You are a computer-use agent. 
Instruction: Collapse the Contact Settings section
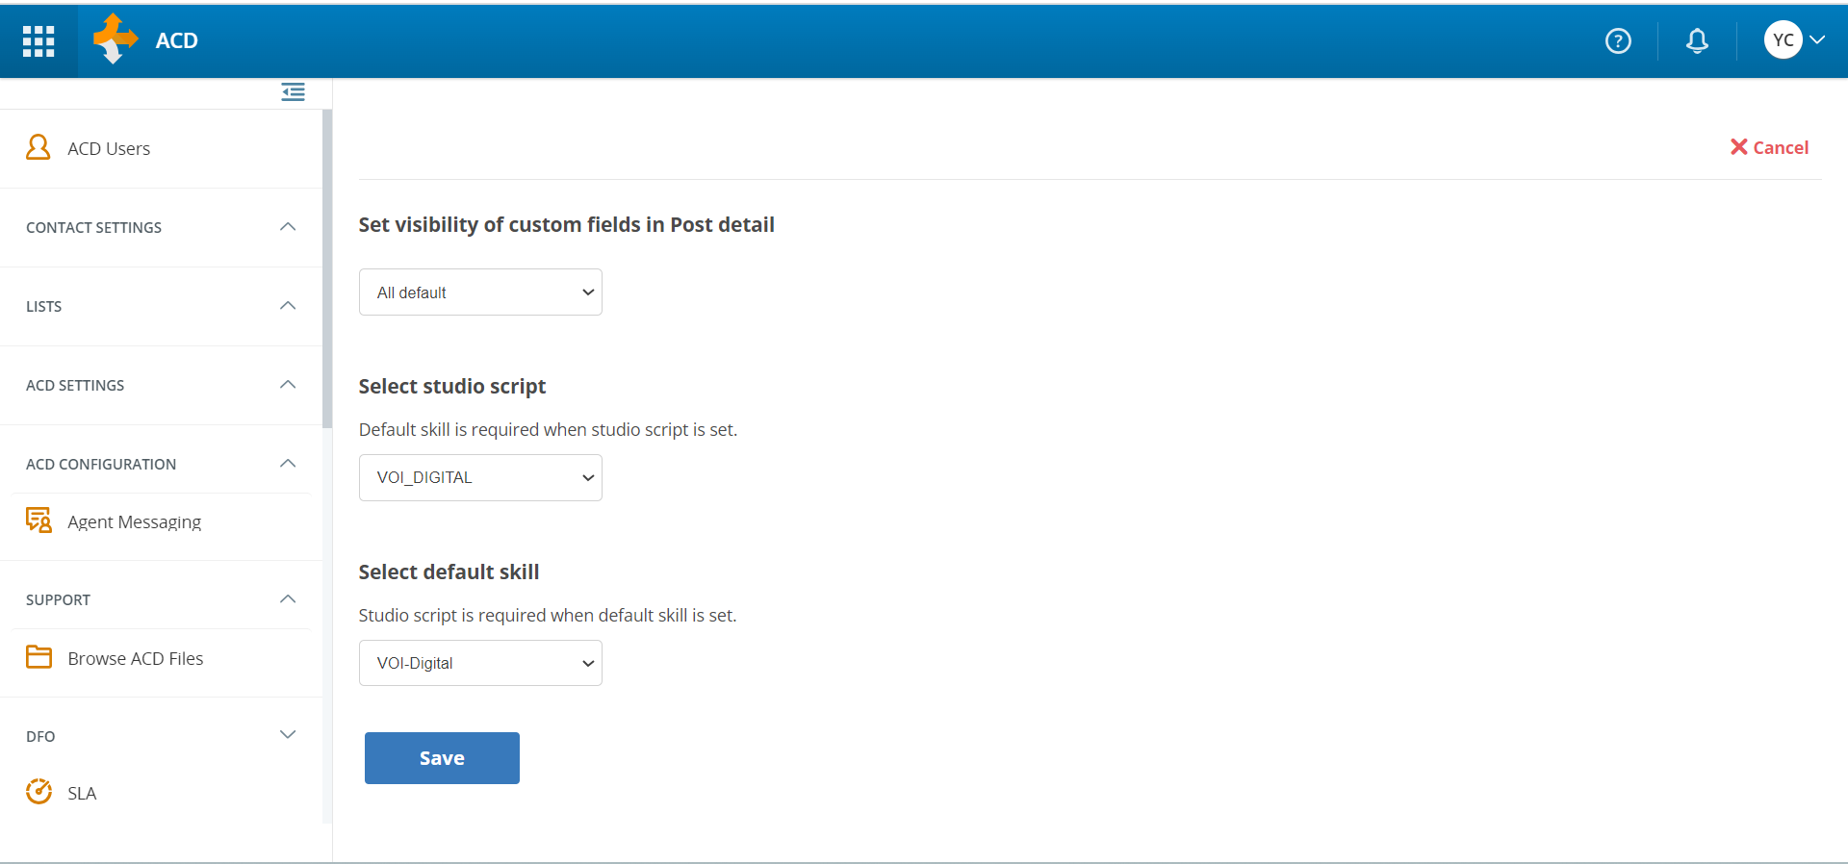[287, 227]
